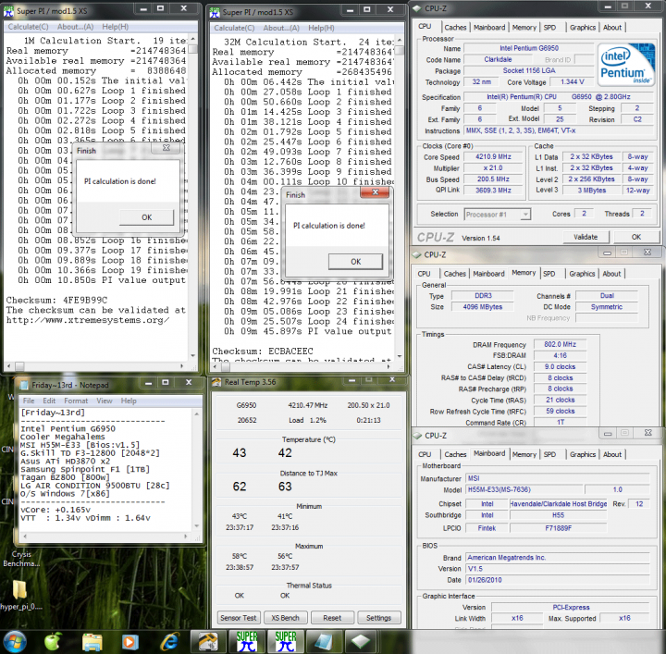Click the 1M Super PI title bar icon
Image resolution: width=666 pixels, height=654 pixels.
click(9, 11)
